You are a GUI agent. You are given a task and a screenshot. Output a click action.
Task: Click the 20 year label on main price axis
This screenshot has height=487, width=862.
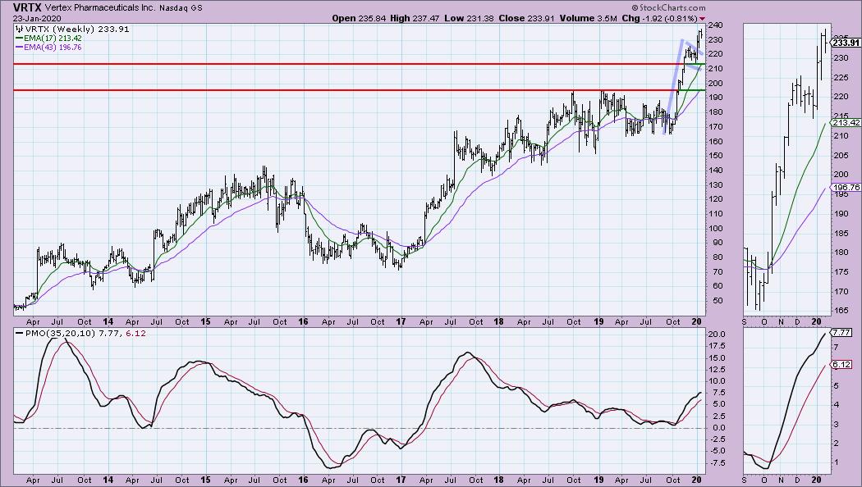pos(696,321)
